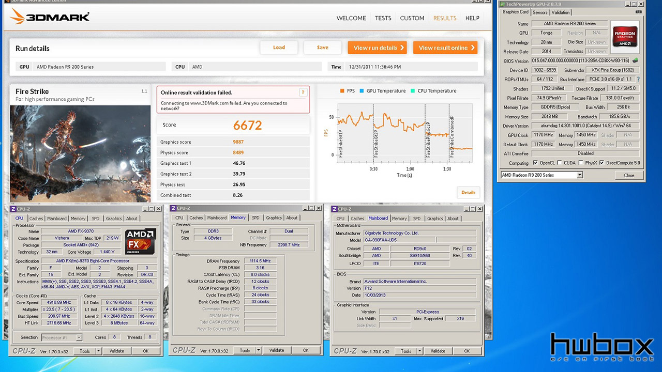Viewport: 662px width, 372px height.
Task: Click the validation failed help question mark
Action: coord(303,92)
